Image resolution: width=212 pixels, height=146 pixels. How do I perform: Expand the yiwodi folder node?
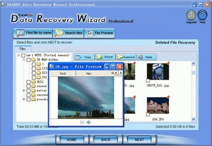tap(24, 100)
